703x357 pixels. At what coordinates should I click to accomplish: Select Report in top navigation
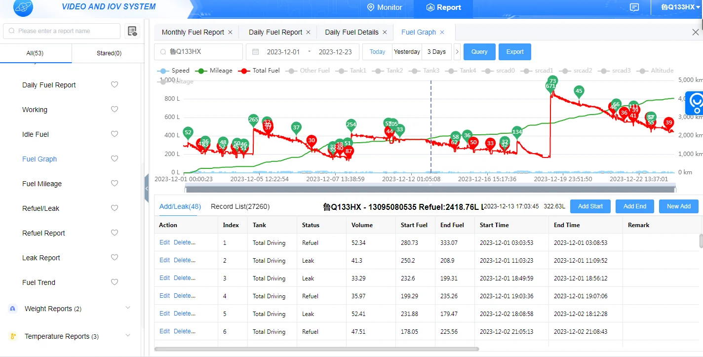point(443,7)
